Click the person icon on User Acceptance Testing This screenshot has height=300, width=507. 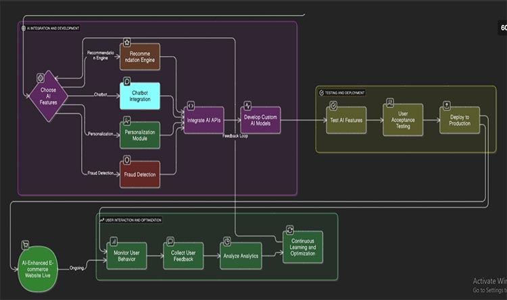389,103
